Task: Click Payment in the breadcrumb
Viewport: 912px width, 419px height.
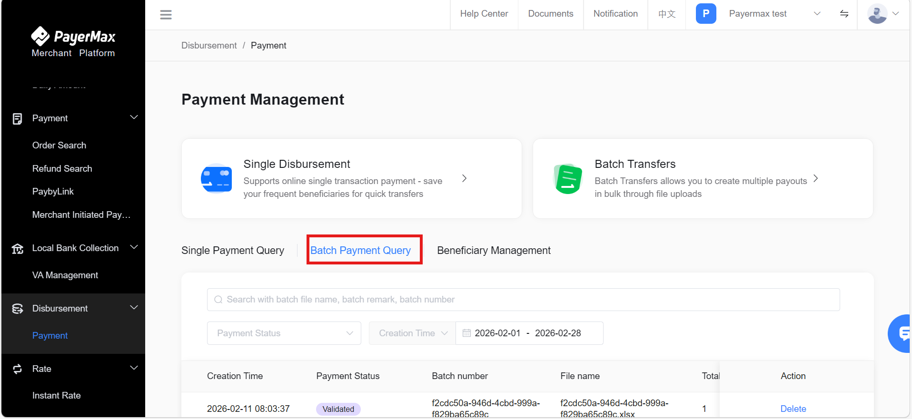Action: pyautogui.click(x=268, y=46)
